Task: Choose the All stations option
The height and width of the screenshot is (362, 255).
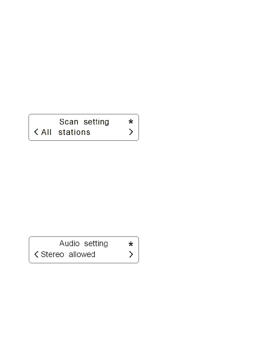Action: pyautogui.click(x=66, y=132)
